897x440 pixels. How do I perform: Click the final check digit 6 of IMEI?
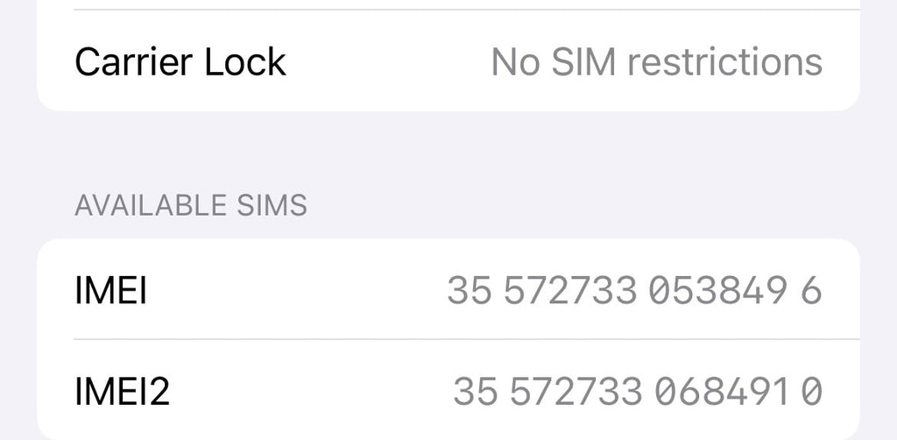811,290
